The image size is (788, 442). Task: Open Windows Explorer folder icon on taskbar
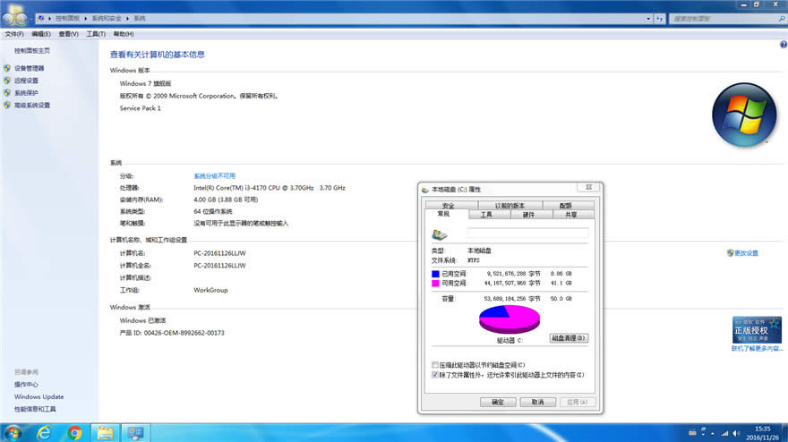coord(106,432)
